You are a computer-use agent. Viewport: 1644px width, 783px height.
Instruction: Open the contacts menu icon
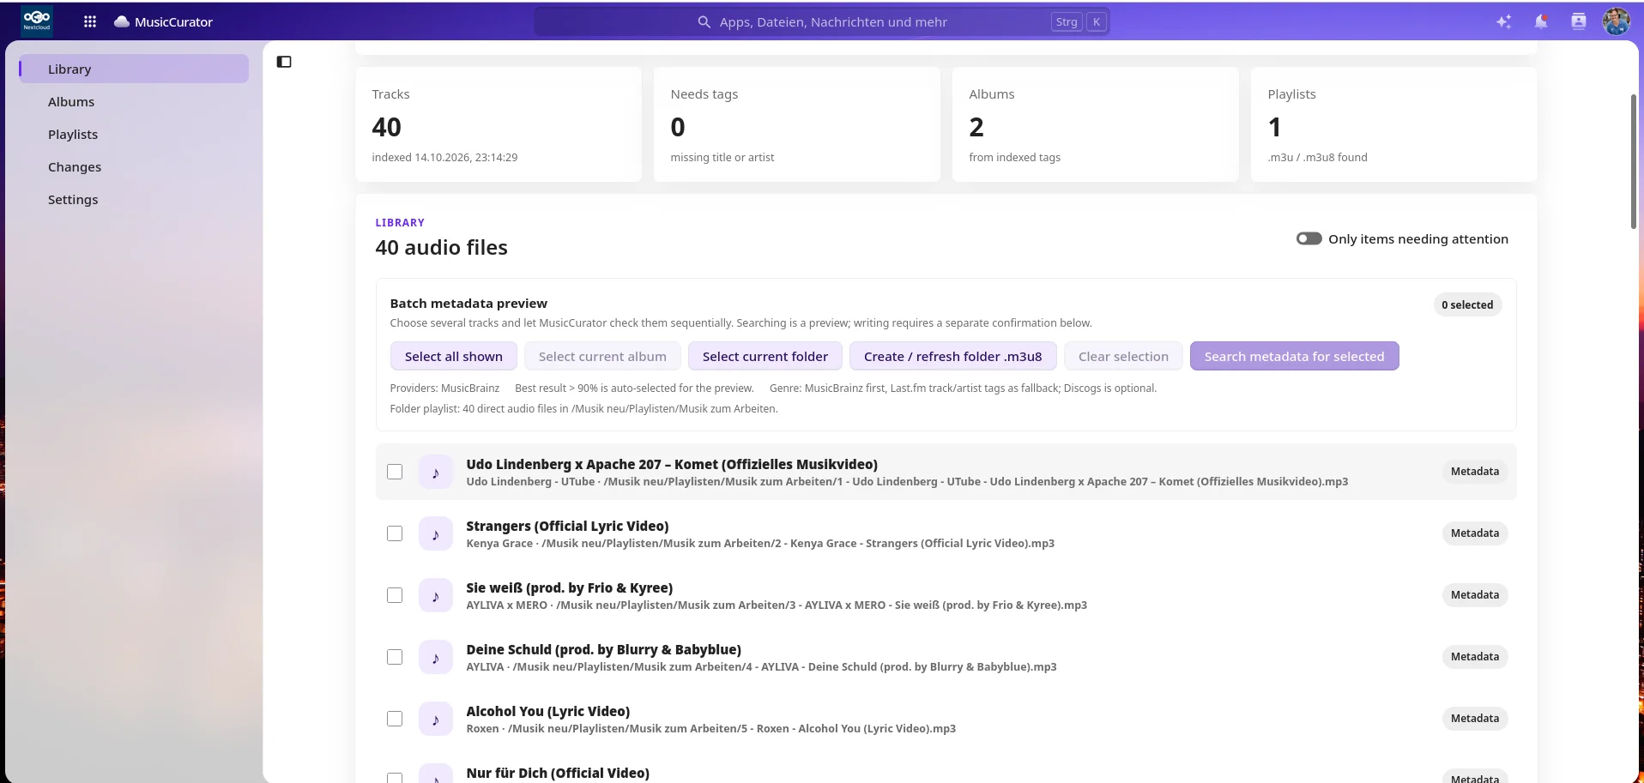(1579, 21)
